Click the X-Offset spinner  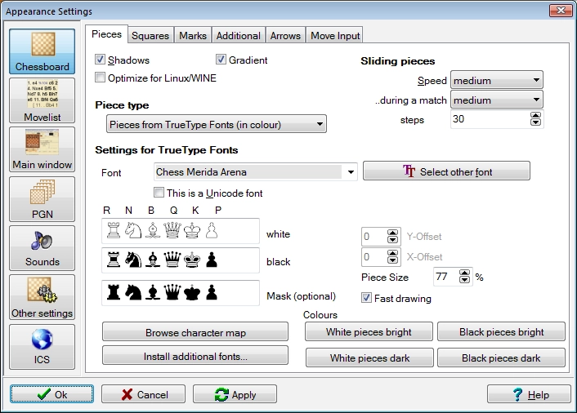pos(392,256)
